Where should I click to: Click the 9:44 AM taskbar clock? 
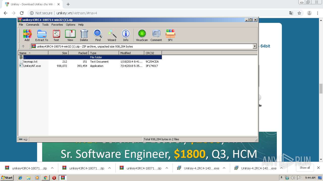[310, 178]
